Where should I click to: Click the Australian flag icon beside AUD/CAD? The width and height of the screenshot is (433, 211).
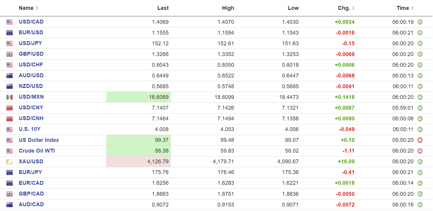point(10,205)
